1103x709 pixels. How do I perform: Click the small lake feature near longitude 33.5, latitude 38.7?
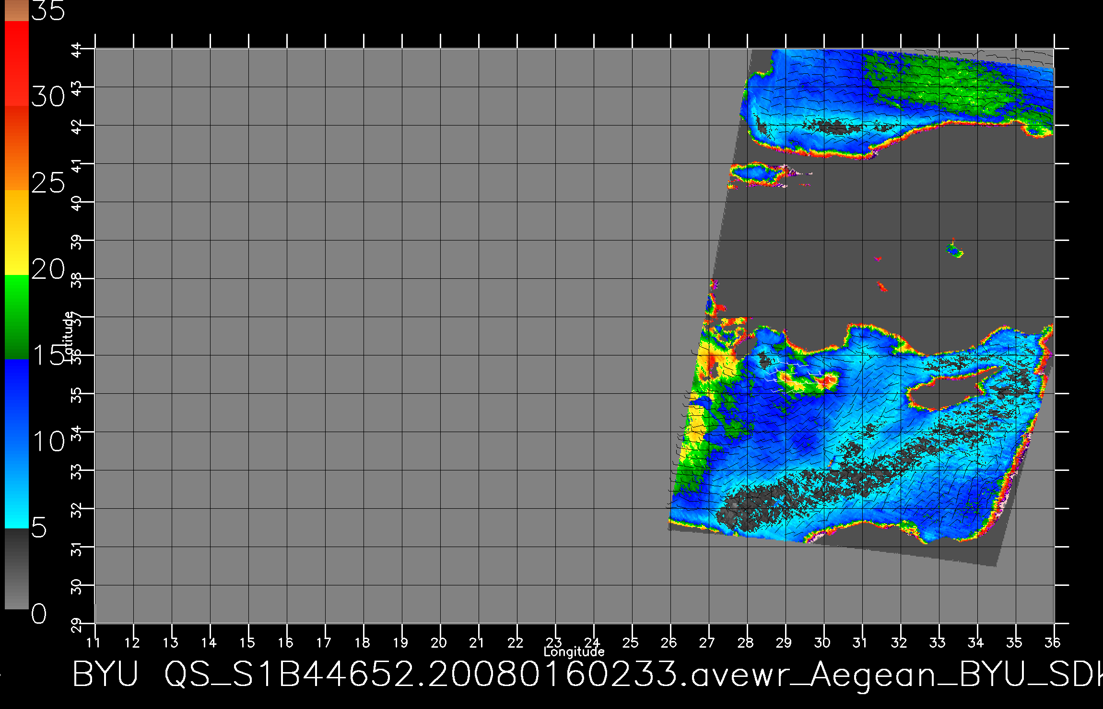[x=954, y=251]
